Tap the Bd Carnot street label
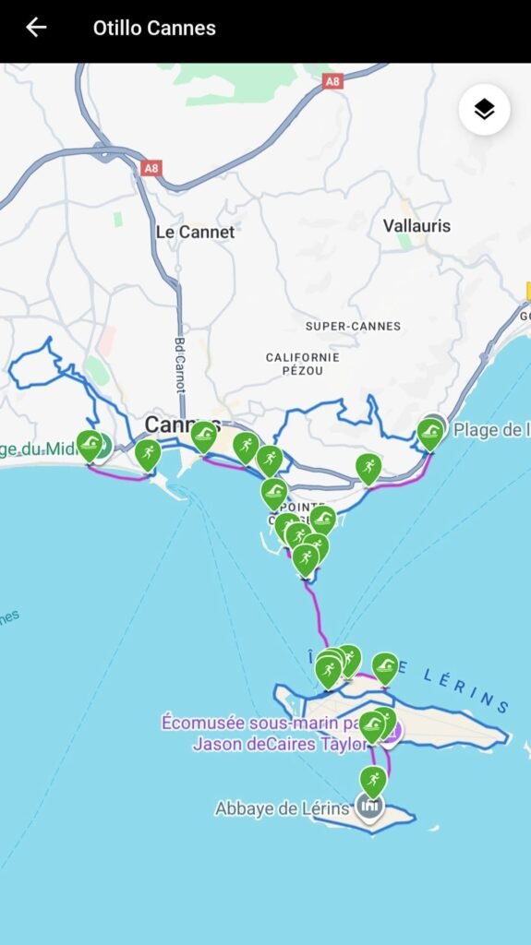 [180, 365]
